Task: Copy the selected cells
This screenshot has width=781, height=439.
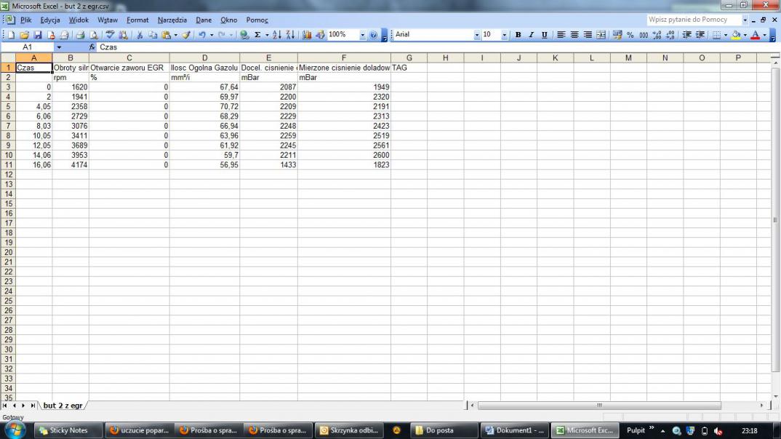Action: 153,35
